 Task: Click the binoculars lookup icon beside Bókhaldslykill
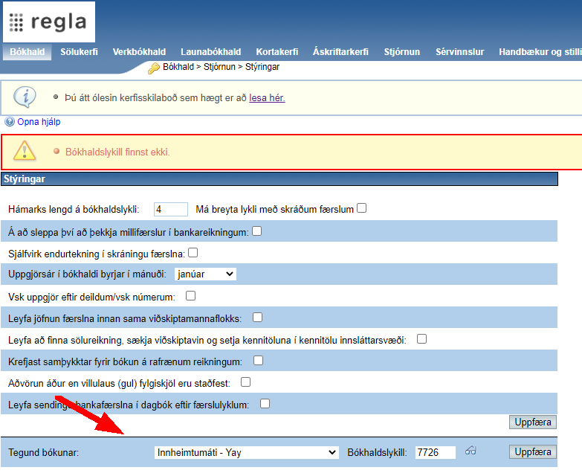point(471,451)
